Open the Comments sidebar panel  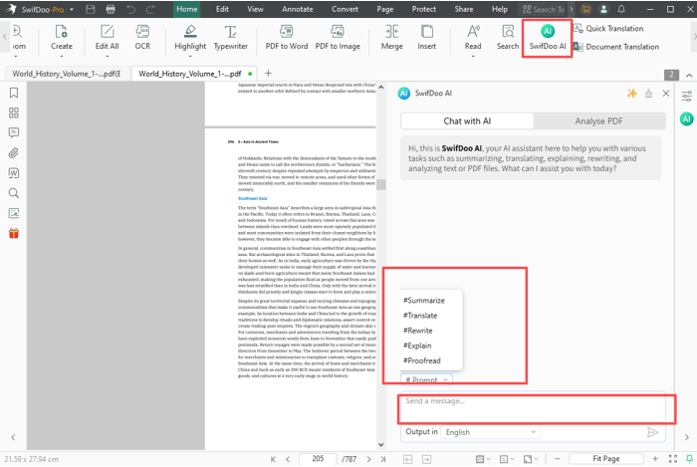click(14, 132)
